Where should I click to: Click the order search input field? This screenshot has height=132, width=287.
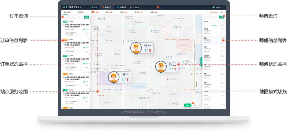[x=73, y=17]
